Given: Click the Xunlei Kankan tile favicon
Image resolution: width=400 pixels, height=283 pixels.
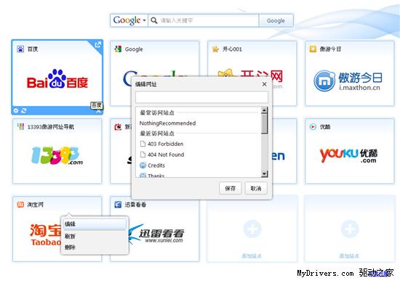Looking at the screenshot, I should pyautogui.click(x=118, y=205).
